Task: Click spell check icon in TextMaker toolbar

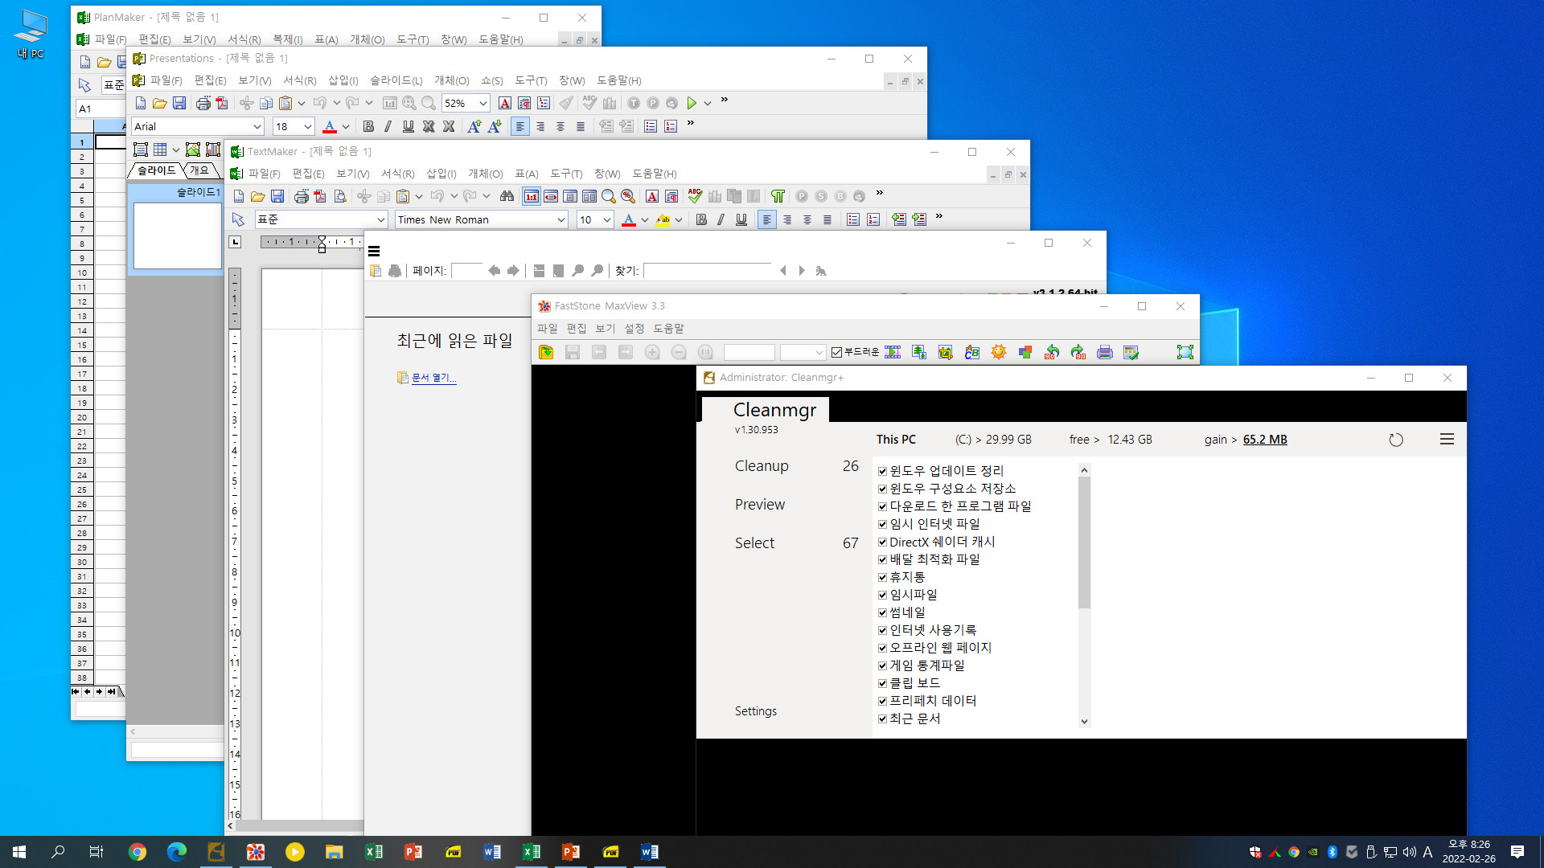Action: 695,196
